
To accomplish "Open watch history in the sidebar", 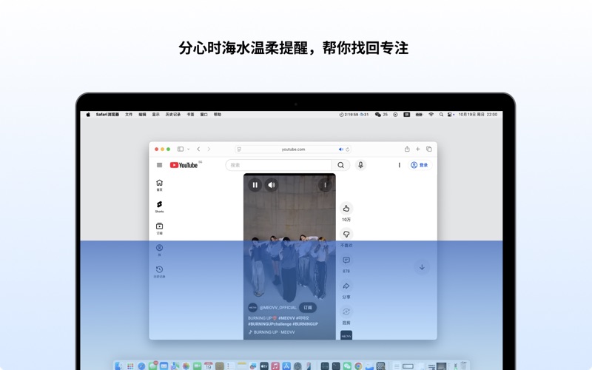I will pos(159,271).
